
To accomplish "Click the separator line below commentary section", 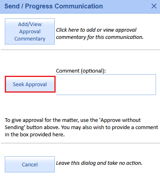I will coord(80,50).
